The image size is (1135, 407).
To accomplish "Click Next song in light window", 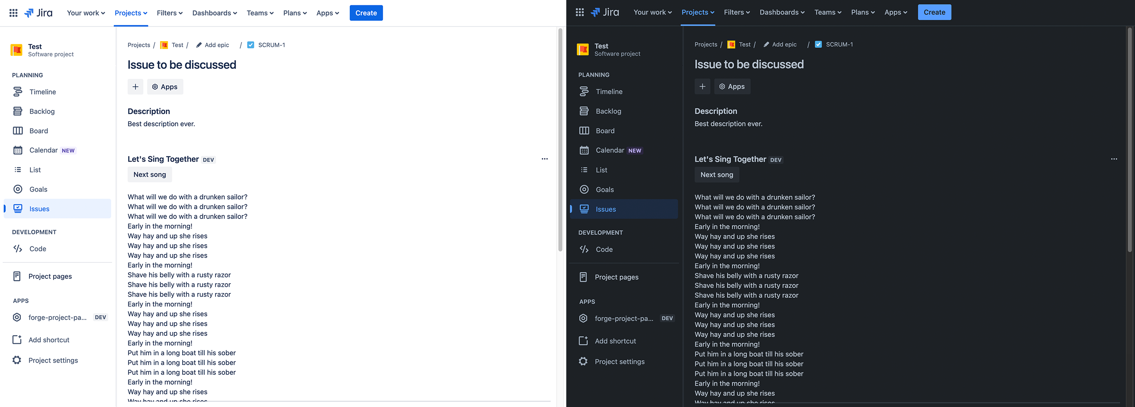I will (x=150, y=175).
